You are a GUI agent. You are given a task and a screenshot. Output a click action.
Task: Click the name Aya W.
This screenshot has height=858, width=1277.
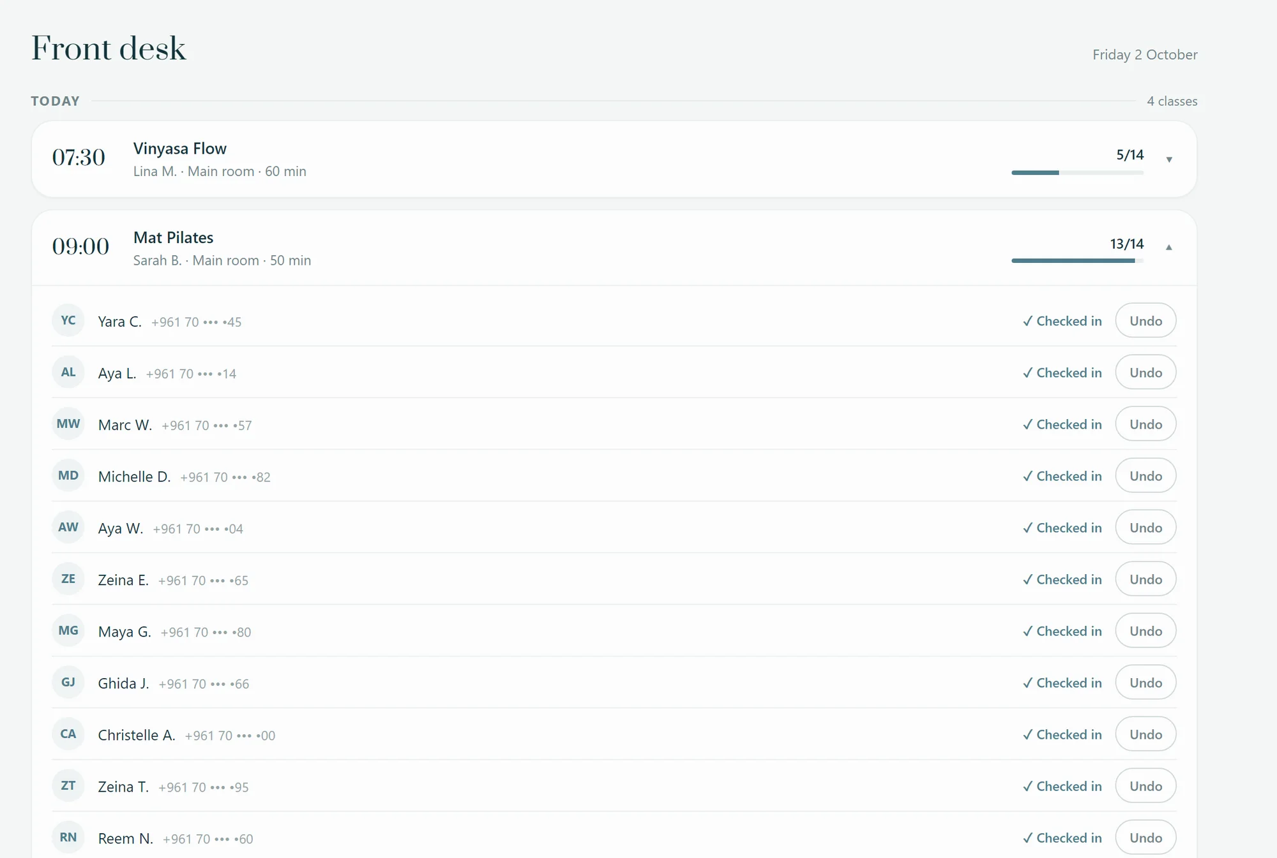(x=121, y=528)
